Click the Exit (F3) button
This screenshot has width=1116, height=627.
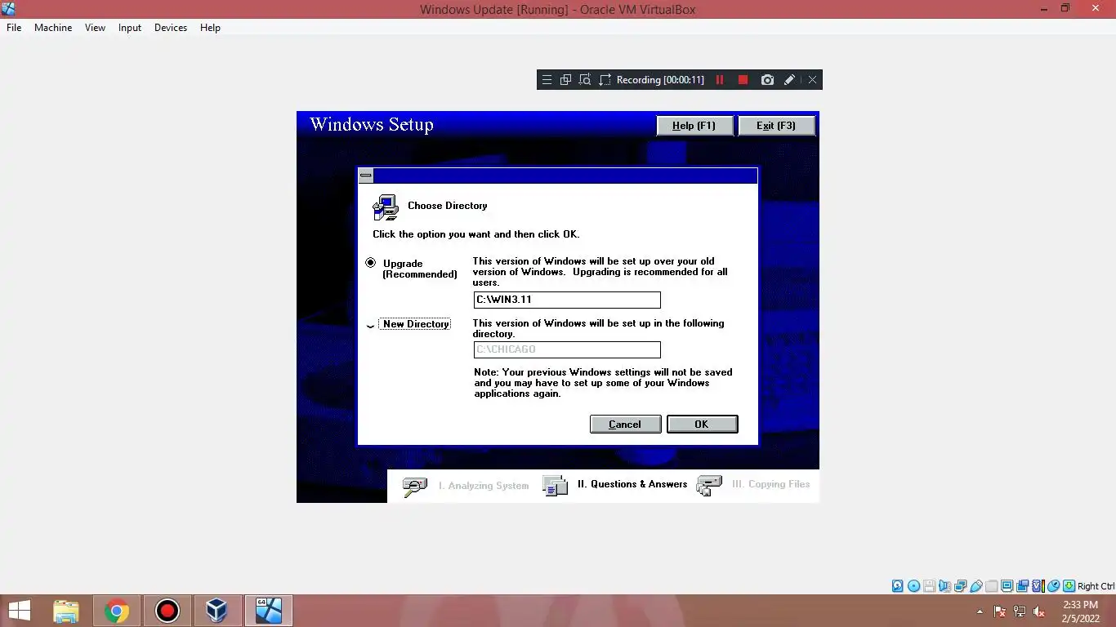point(775,125)
